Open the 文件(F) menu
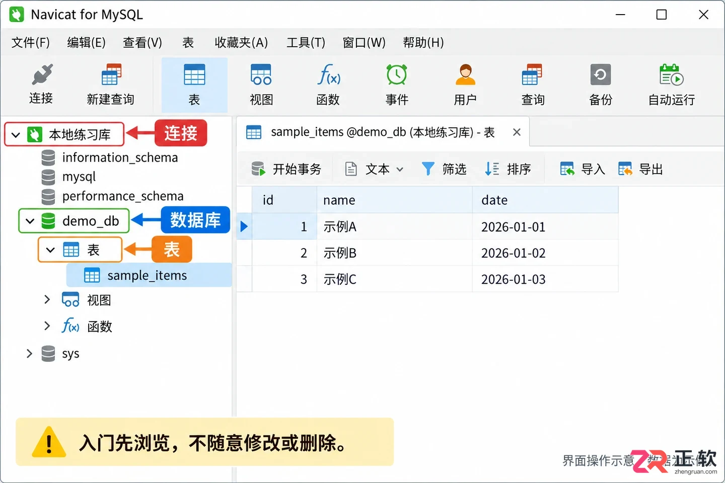725x483 pixels. click(x=31, y=43)
